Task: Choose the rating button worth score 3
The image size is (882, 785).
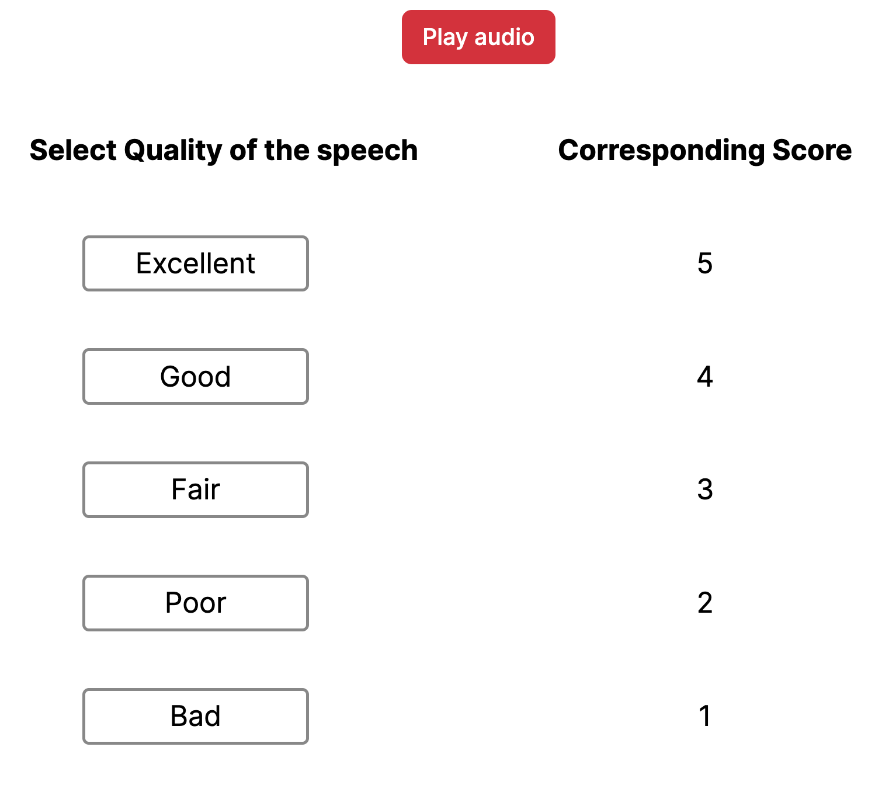Action: tap(195, 489)
